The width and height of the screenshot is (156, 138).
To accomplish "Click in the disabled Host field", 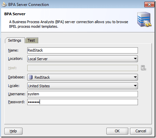I will click(82, 68).
